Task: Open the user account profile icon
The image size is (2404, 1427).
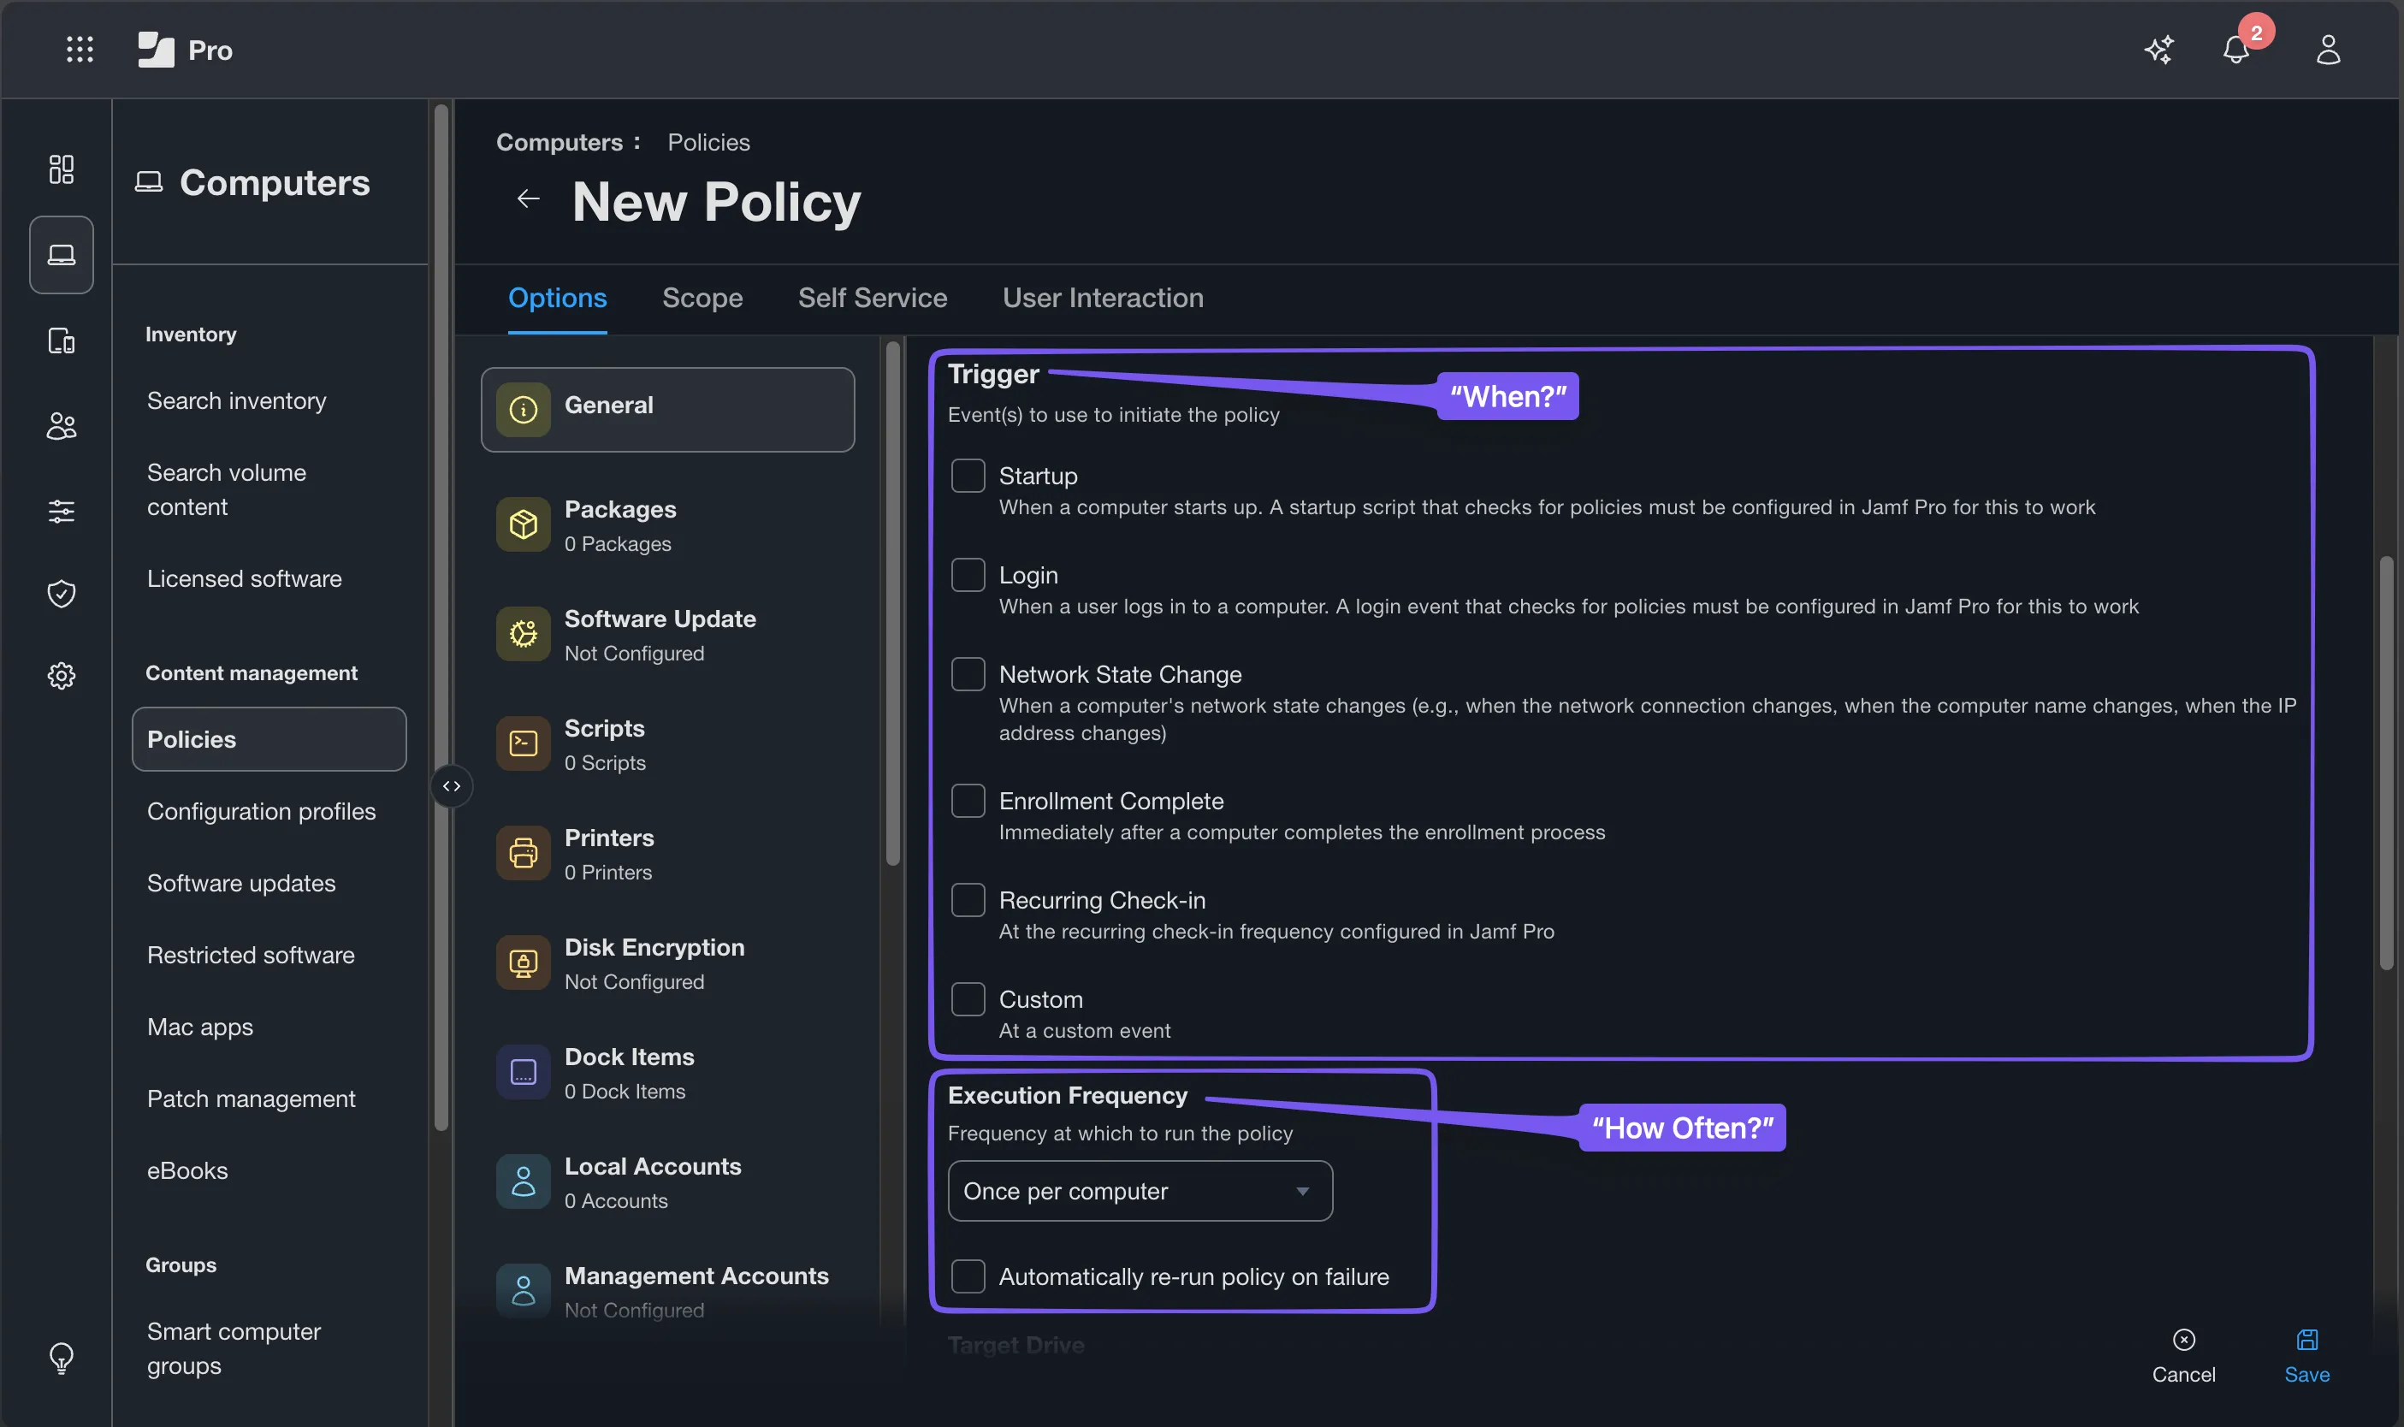Action: click(2328, 49)
